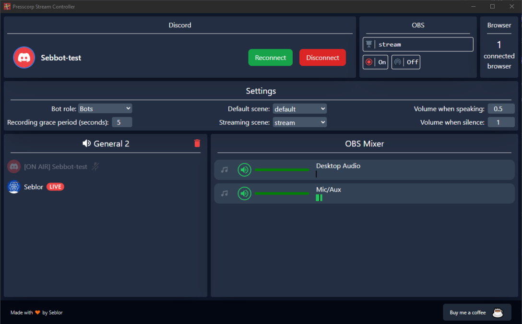Click the Volume when silence field
Image resolution: width=522 pixels, height=324 pixels.
501,122
